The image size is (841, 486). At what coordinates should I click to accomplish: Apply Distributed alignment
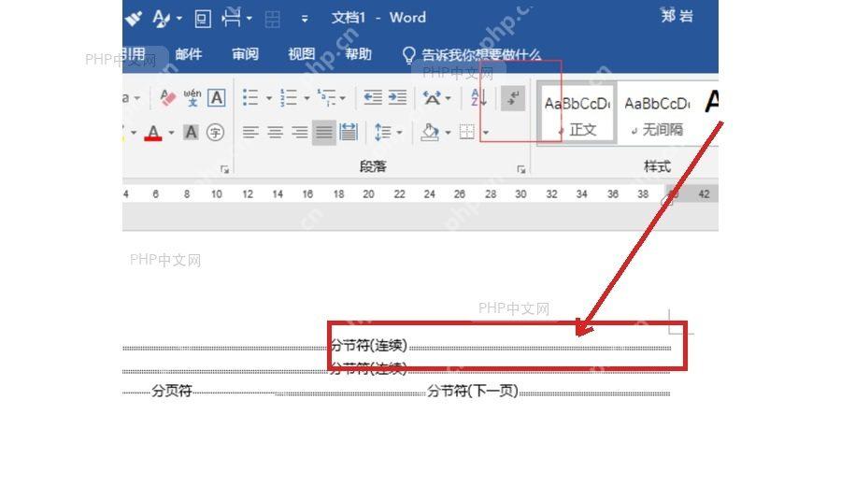tap(349, 132)
